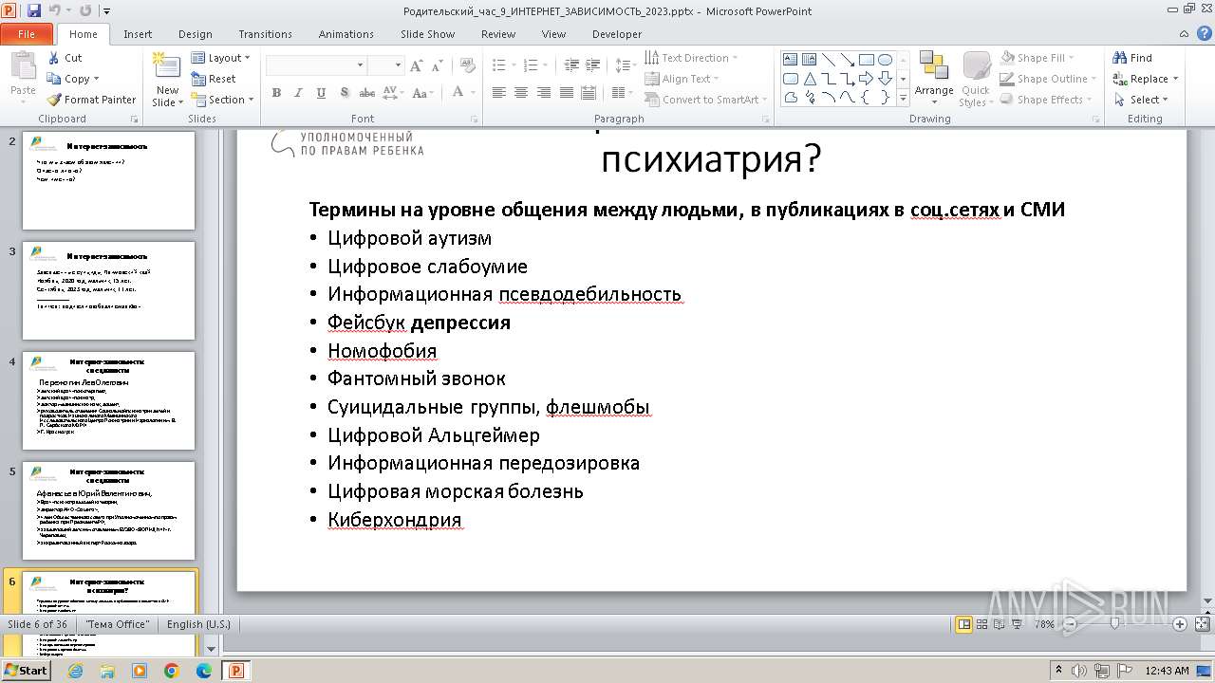Expand the shapes gallery More button
This screenshot has height=683, width=1215.
pyautogui.click(x=903, y=98)
